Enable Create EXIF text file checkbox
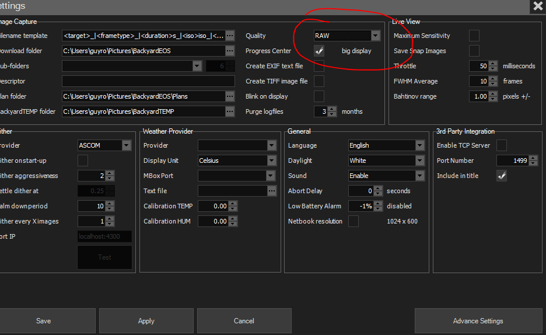Viewport: 546px width, 335px height. point(319,66)
